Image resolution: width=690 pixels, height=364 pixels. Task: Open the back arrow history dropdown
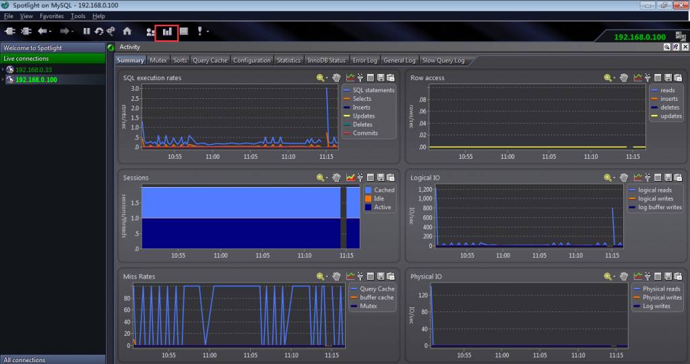tap(51, 32)
